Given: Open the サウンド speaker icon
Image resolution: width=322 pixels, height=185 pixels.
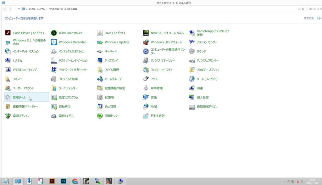Looking at the screenshot, I should [192, 51].
